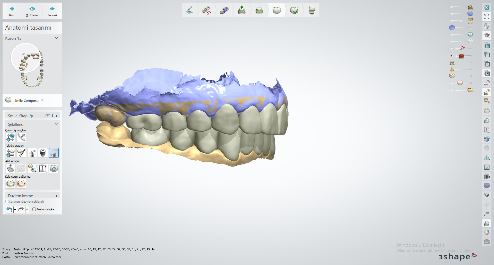Select the tweezers morphing tool

(x=21, y=153)
